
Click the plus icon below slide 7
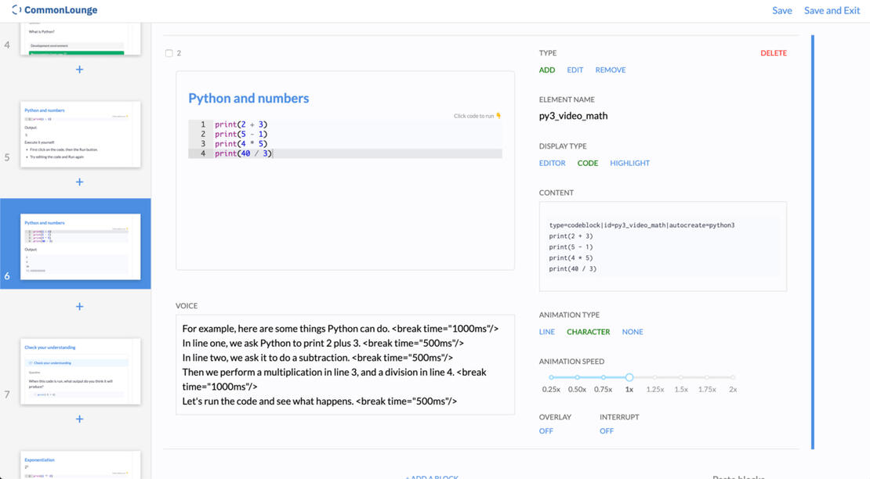pos(79,419)
